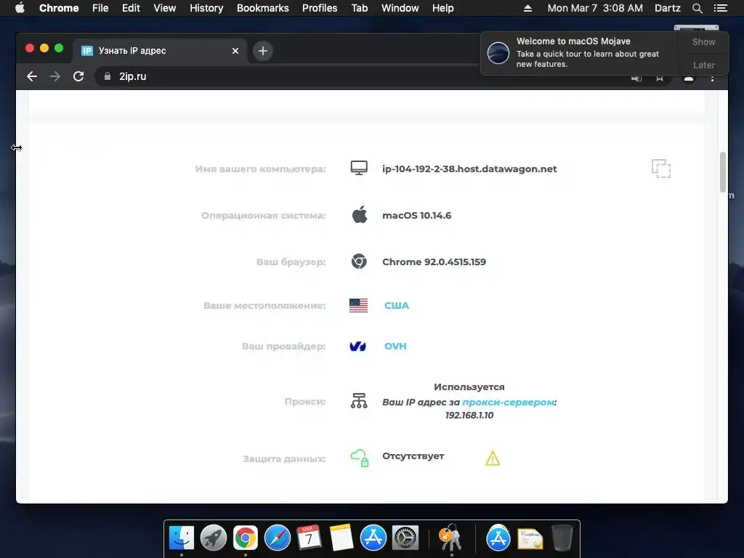Open Google Chrome from the Dock

pos(246,538)
